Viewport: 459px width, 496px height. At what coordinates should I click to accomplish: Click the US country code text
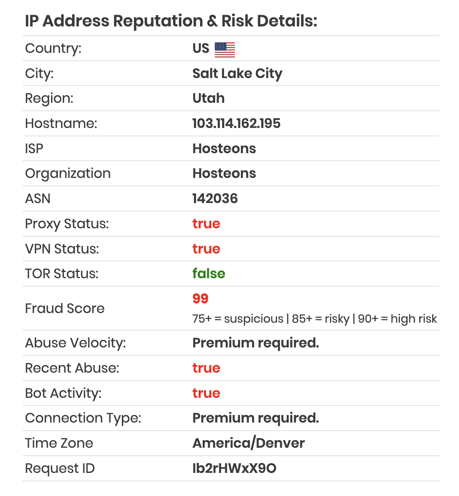tap(201, 48)
